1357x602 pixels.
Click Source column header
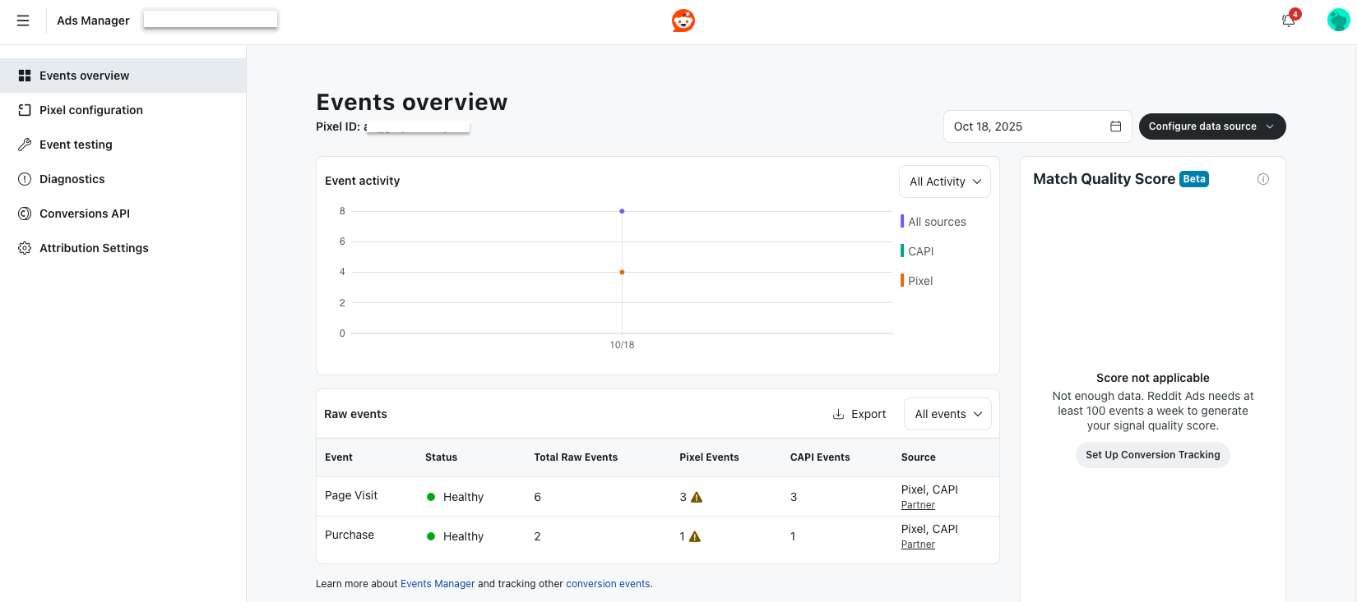coord(918,457)
